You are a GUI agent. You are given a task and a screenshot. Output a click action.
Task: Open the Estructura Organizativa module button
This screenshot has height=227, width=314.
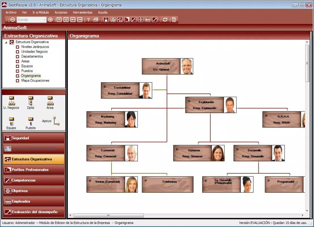tap(34, 159)
